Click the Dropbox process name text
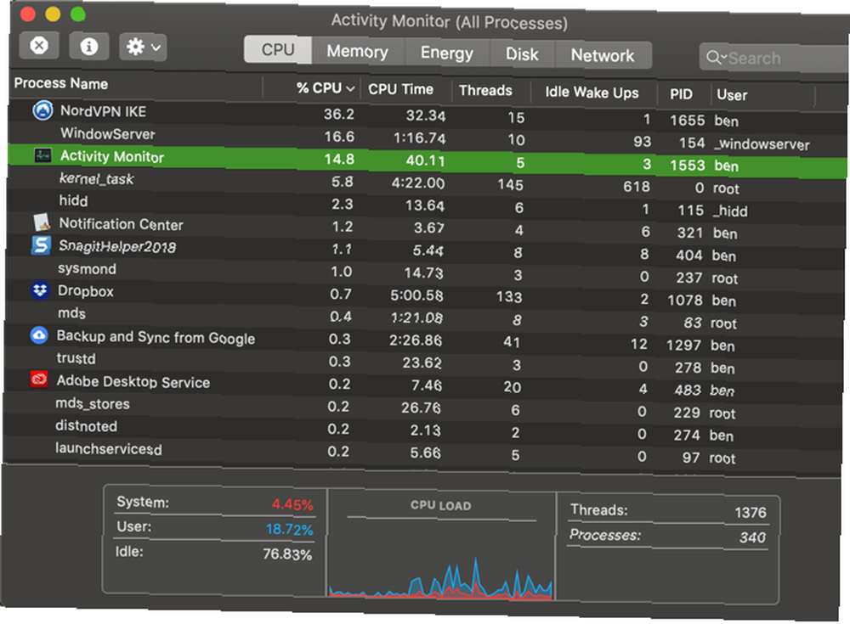The height and width of the screenshot is (624, 850). click(x=86, y=291)
